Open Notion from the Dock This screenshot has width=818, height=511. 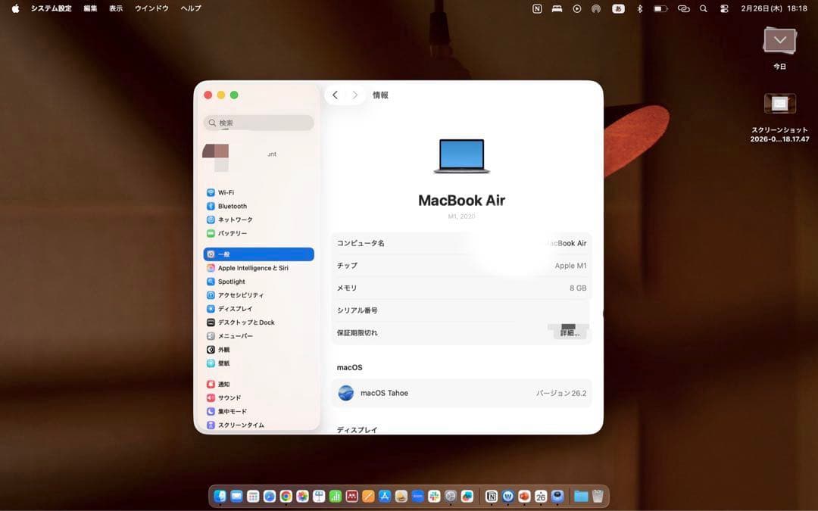[492, 496]
